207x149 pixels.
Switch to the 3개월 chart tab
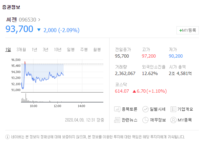(21, 50)
